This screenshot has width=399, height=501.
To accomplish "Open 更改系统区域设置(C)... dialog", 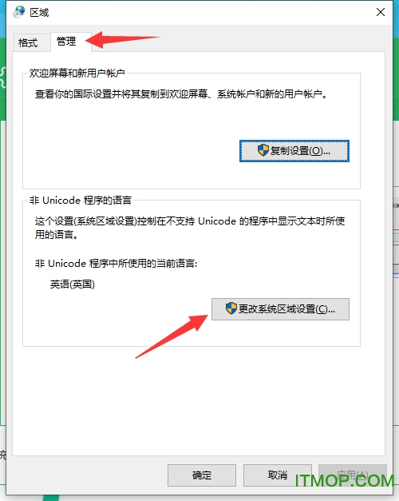I will coord(280,309).
